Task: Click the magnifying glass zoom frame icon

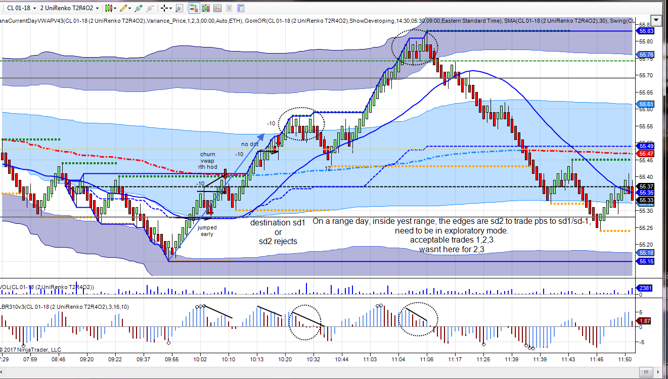Action: pos(180,8)
